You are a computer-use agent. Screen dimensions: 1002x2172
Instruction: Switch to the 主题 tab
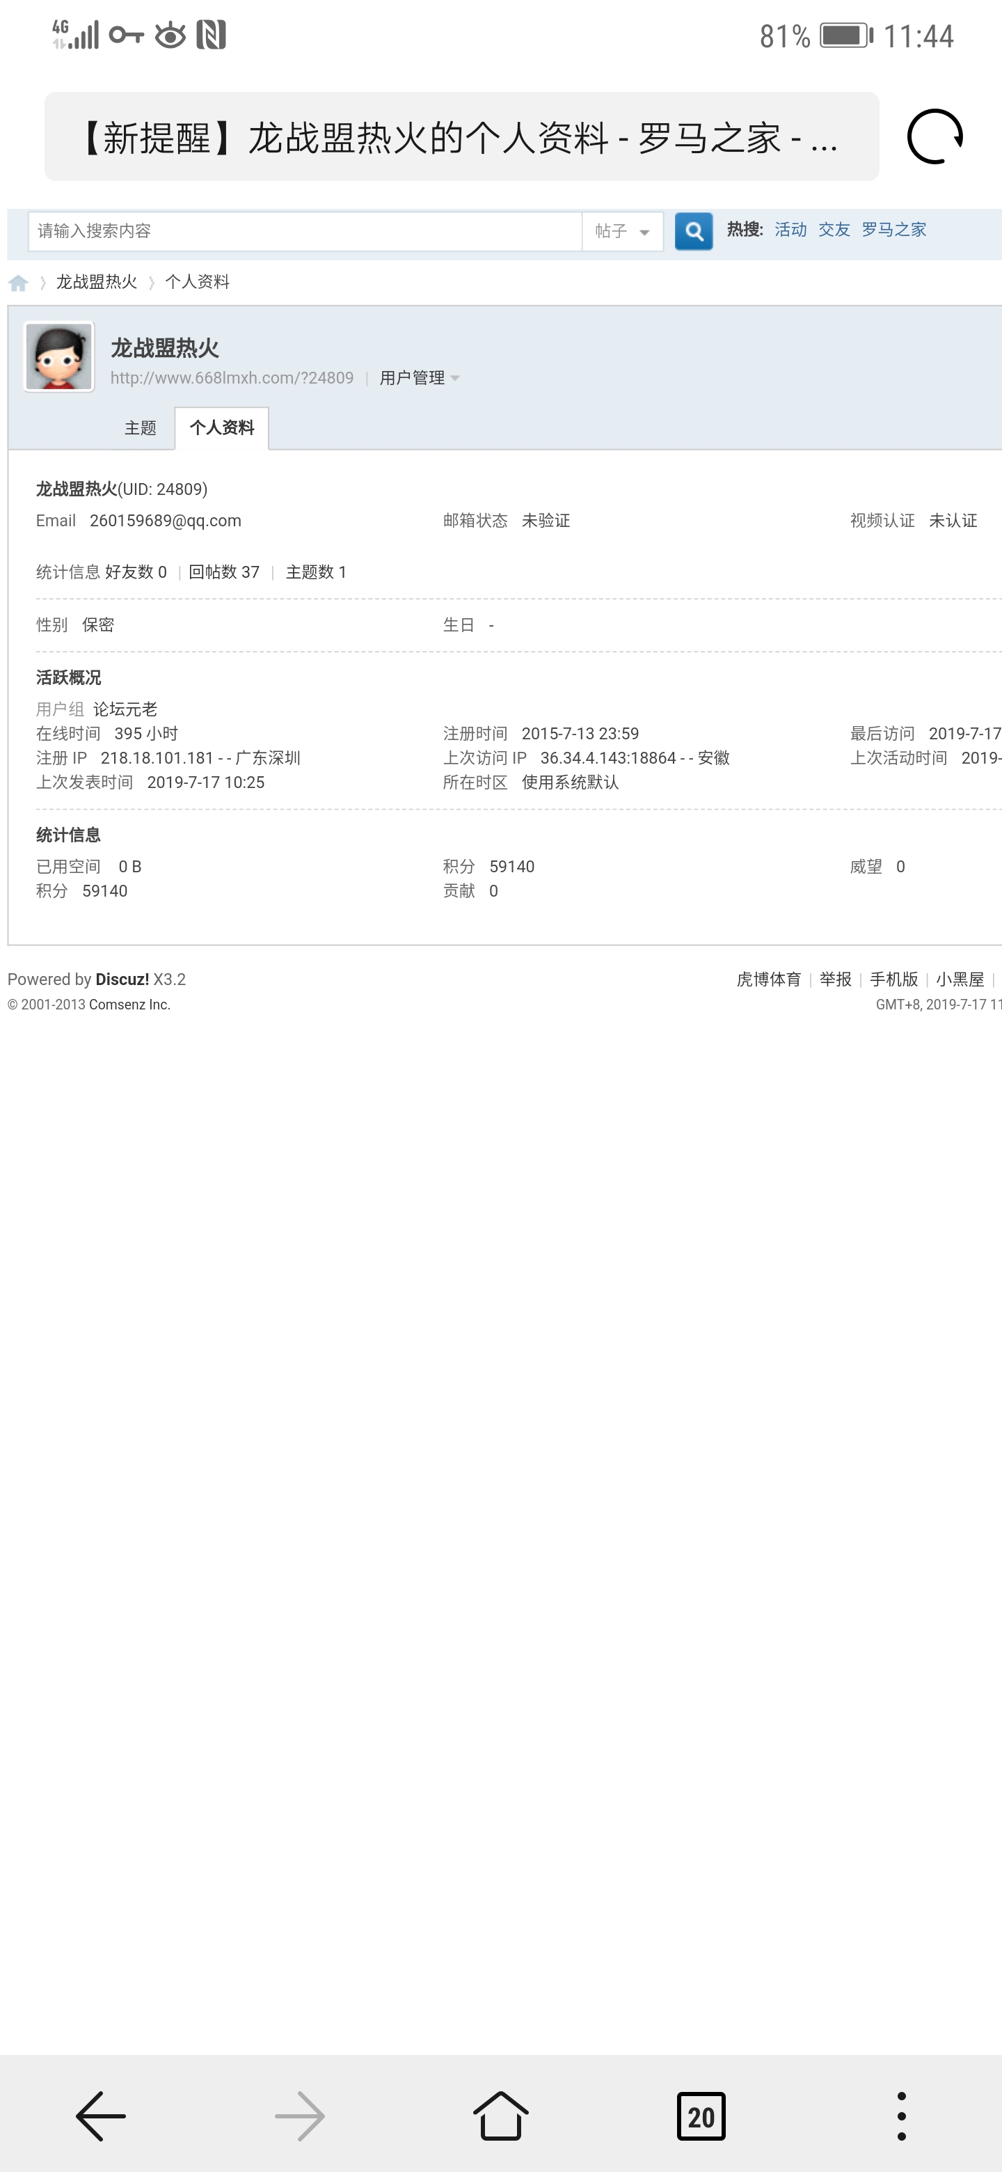point(141,428)
